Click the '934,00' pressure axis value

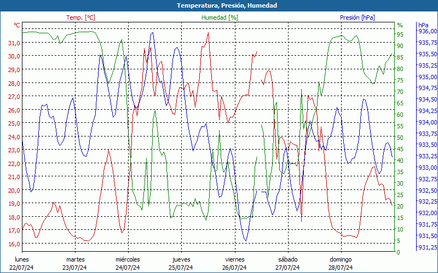pos(427,122)
